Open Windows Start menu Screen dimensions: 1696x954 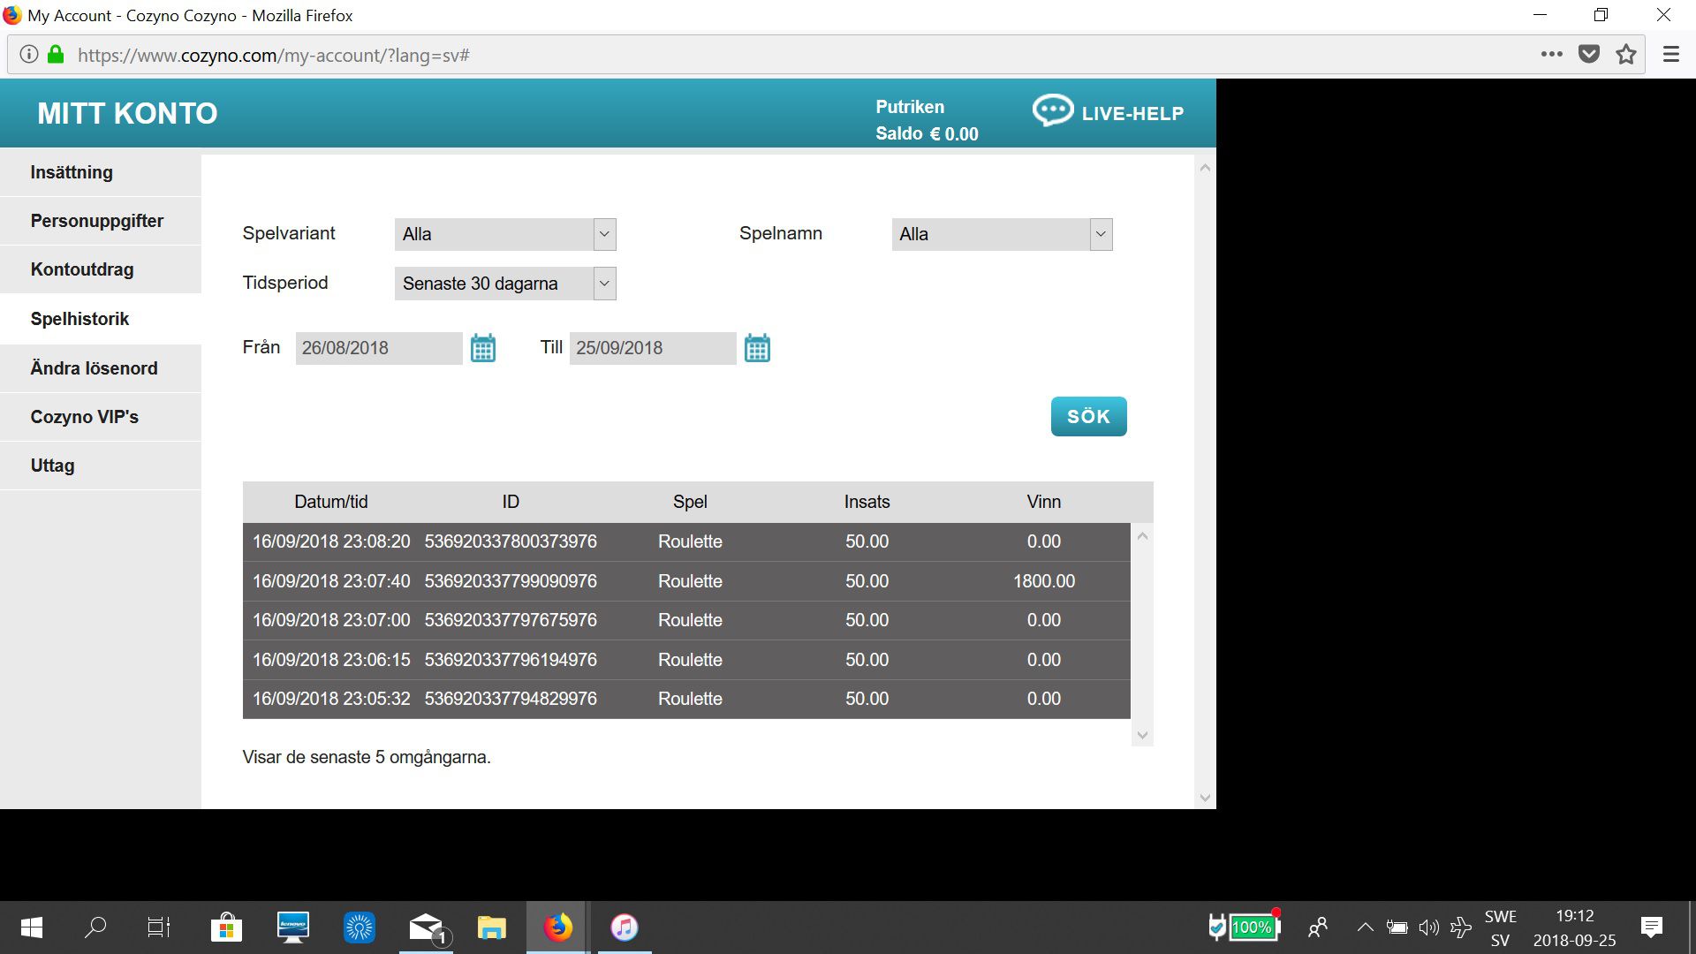pos(32,927)
